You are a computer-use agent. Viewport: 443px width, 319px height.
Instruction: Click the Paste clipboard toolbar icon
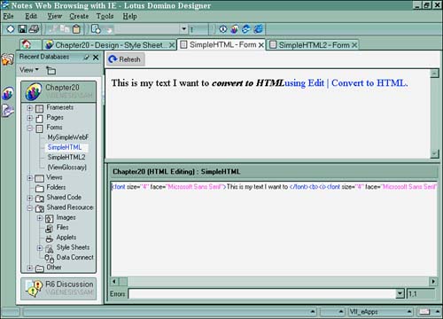(76, 29)
